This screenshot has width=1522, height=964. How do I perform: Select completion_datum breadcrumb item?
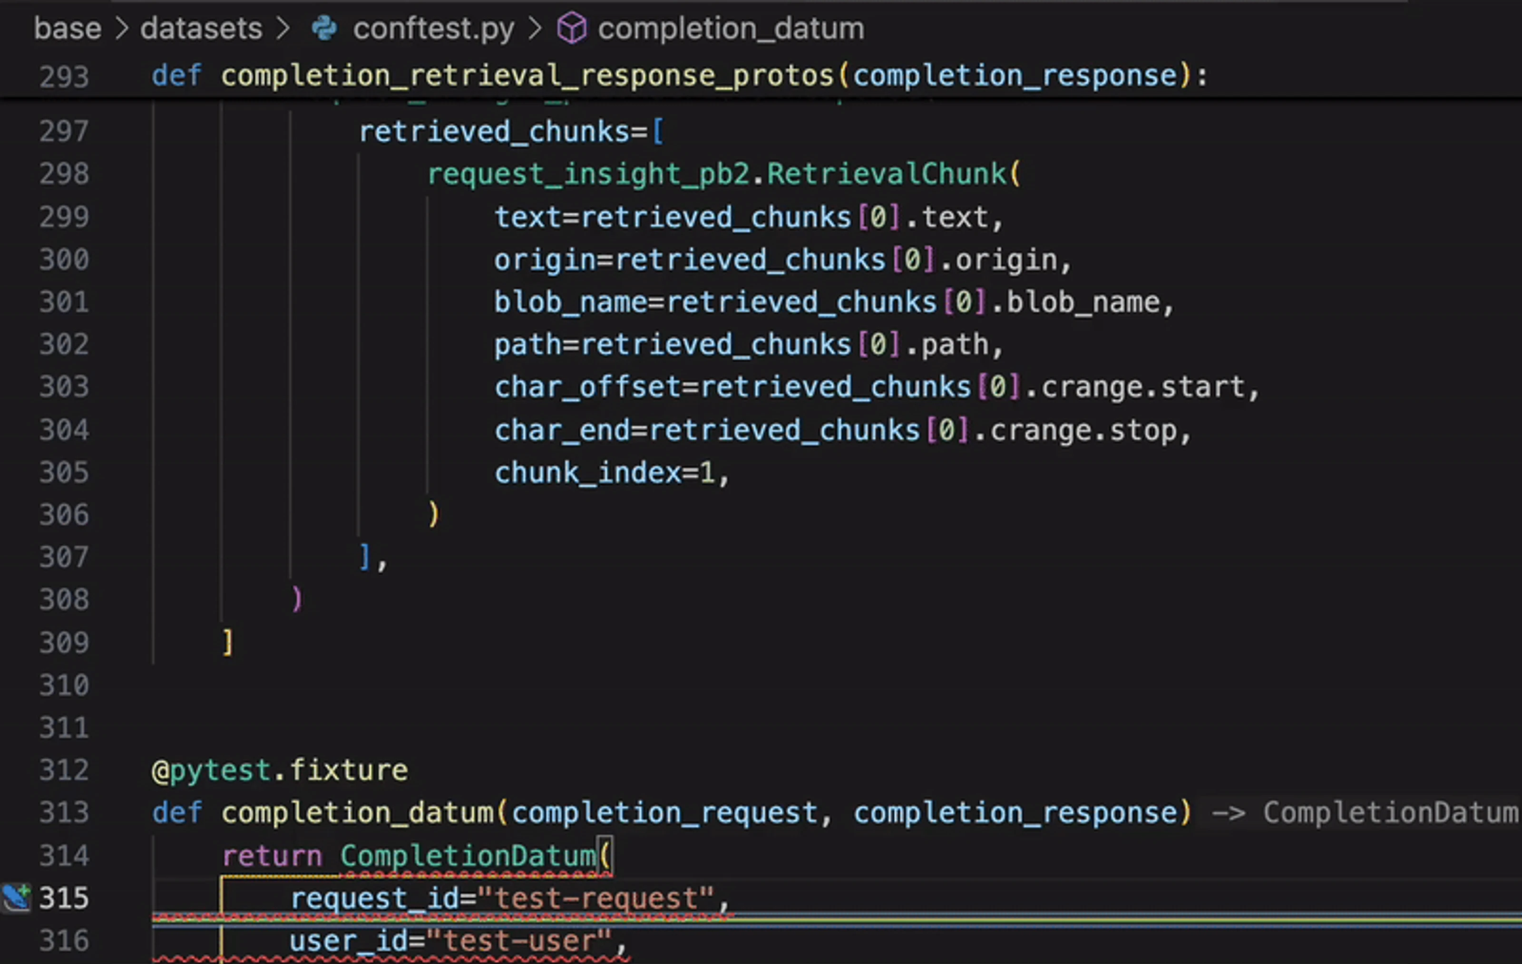[x=731, y=29]
